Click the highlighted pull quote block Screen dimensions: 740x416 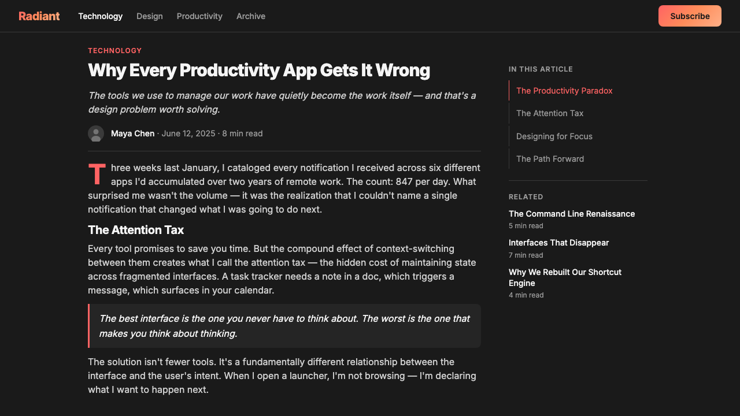pyautogui.click(x=284, y=326)
